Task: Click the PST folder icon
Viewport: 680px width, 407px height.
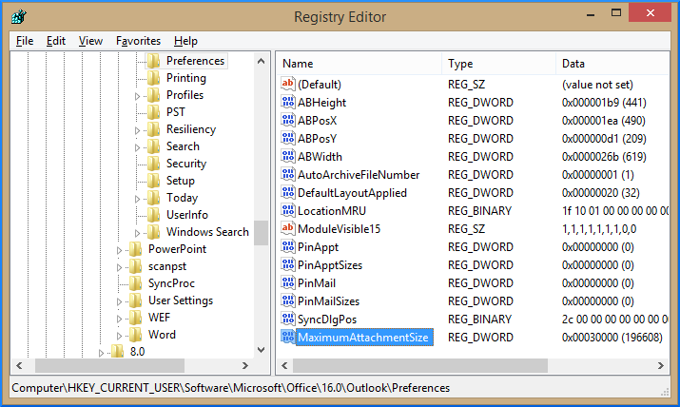Action: pyautogui.click(x=153, y=112)
